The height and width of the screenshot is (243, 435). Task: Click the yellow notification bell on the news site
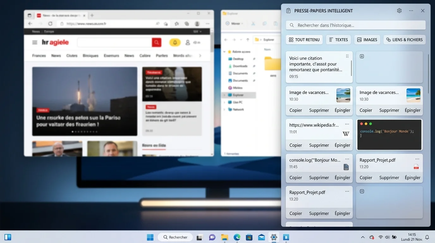(175, 42)
